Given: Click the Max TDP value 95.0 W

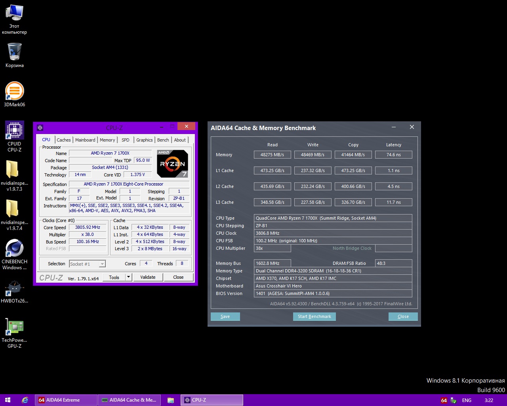Looking at the screenshot, I should tap(143, 161).
